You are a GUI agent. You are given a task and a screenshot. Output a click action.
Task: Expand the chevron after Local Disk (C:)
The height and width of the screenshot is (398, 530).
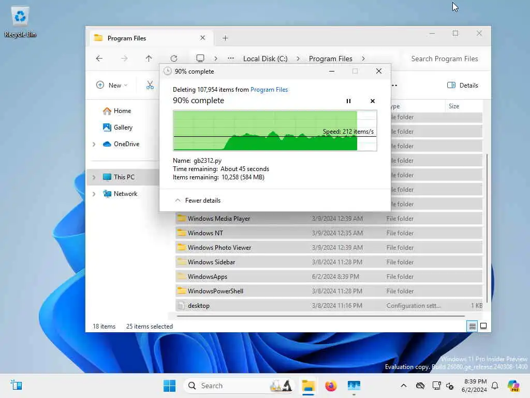click(298, 59)
